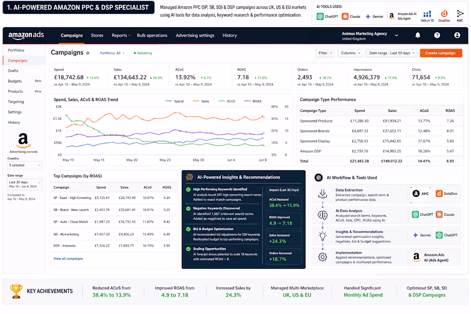Screen dimensions: 471x314
Task: Open the user account profile icon
Action: (x=457, y=36)
